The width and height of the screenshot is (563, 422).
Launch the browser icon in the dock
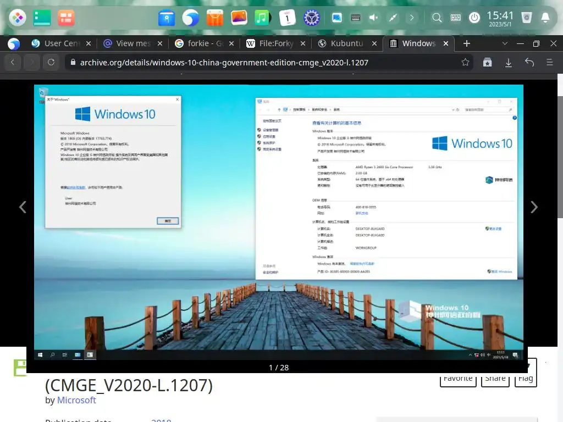tap(191, 18)
